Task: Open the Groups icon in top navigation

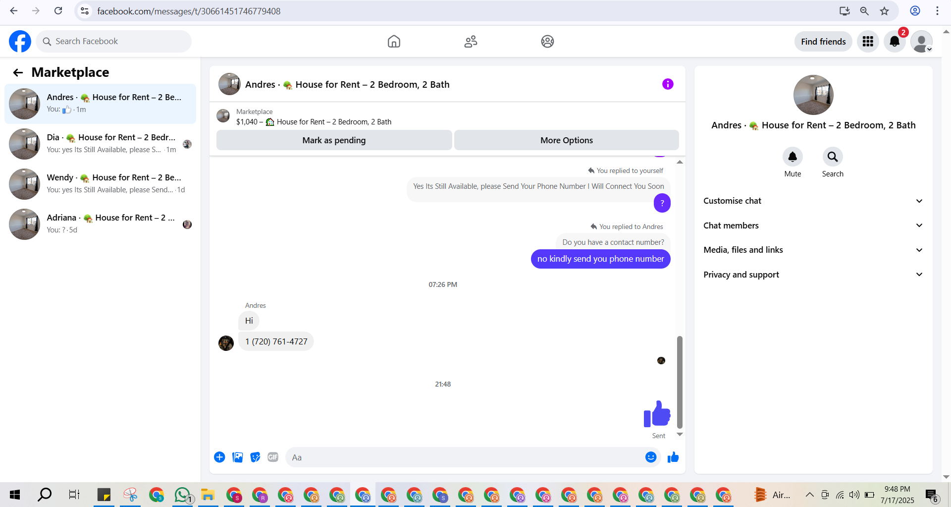Action: tap(547, 41)
